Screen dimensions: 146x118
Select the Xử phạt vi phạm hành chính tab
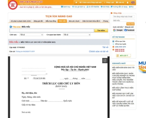tap(21, 21)
